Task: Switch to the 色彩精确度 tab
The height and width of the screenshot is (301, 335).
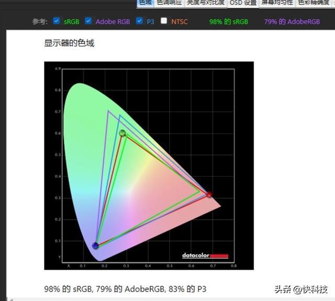Action: (x=314, y=3)
